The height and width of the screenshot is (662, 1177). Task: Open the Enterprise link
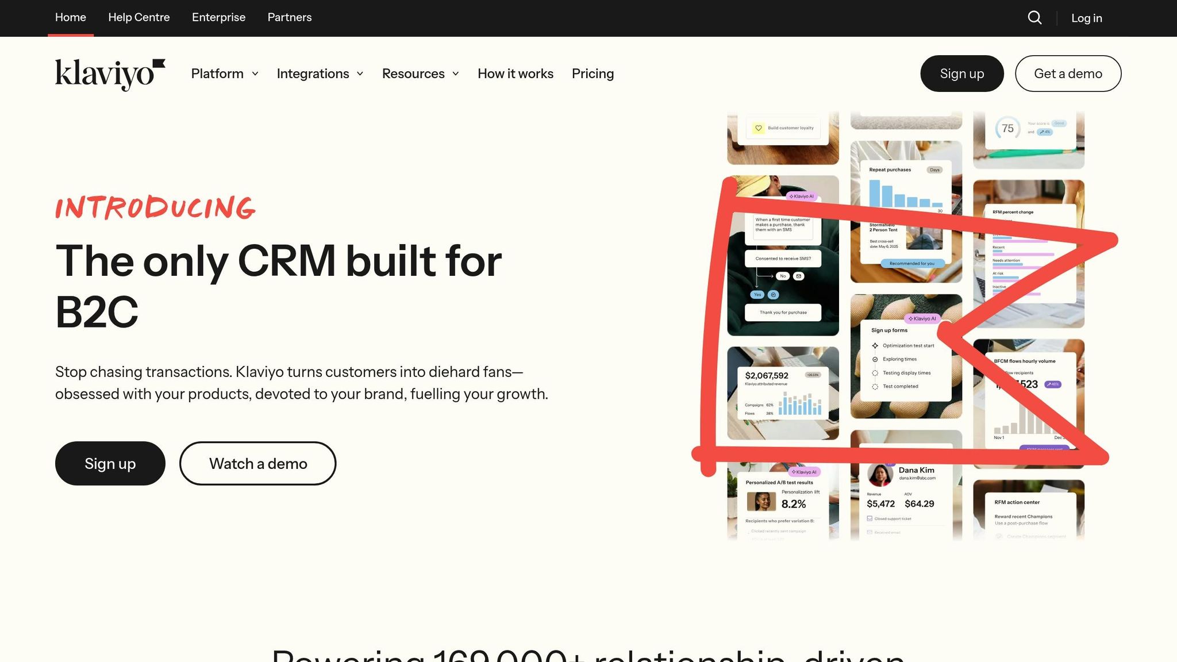(x=218, y=17)
